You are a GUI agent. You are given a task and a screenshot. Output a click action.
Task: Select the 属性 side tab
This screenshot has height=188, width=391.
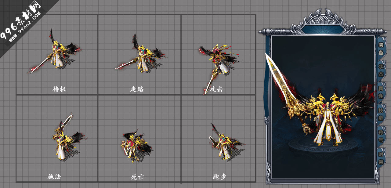pos(381,92)
